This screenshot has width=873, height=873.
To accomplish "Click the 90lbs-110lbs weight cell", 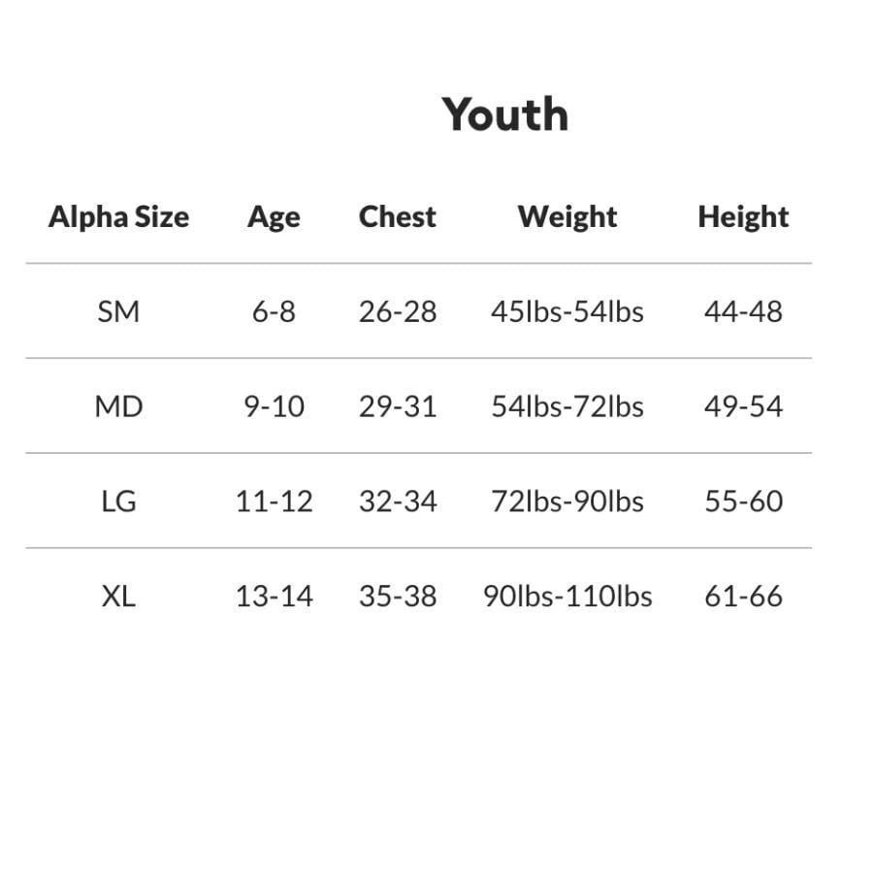I will click(x=566, y=596).
